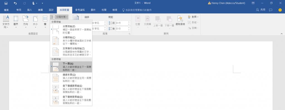Click the smiley feedback icon
Screen dimensions: 285x110
pos(280,10)
